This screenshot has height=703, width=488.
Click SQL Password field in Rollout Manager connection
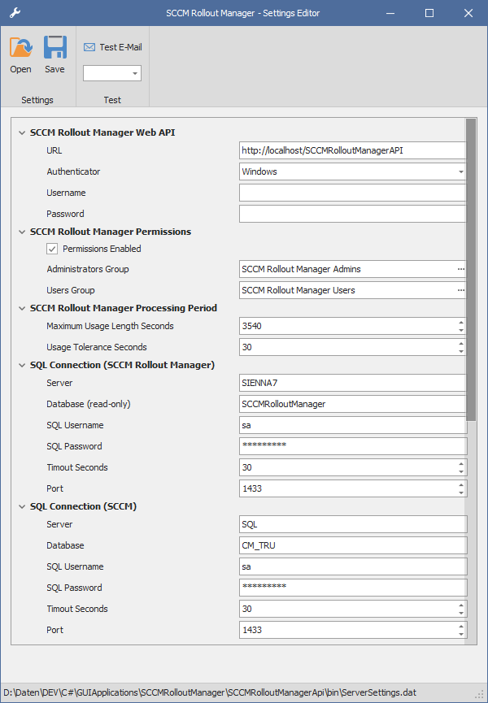pyautogui.click(x=353, y=446)
